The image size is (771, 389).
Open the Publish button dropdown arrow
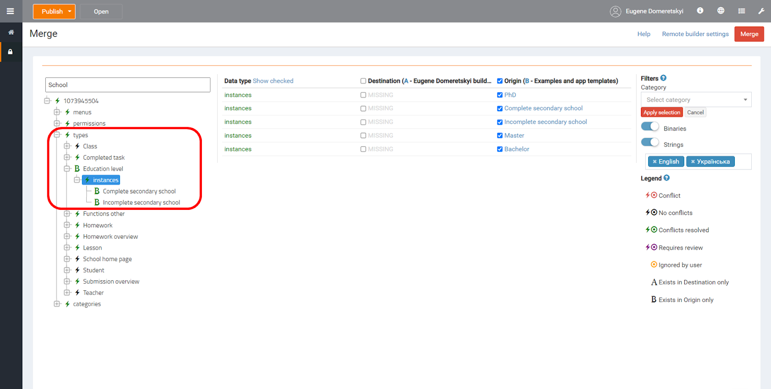click(70, 12)
